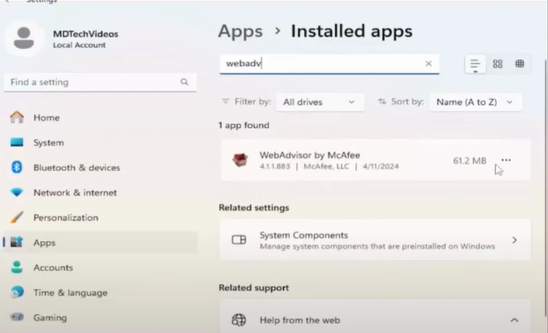Click the Time & language globe icon
548x333 pixels.
(16, 293)
